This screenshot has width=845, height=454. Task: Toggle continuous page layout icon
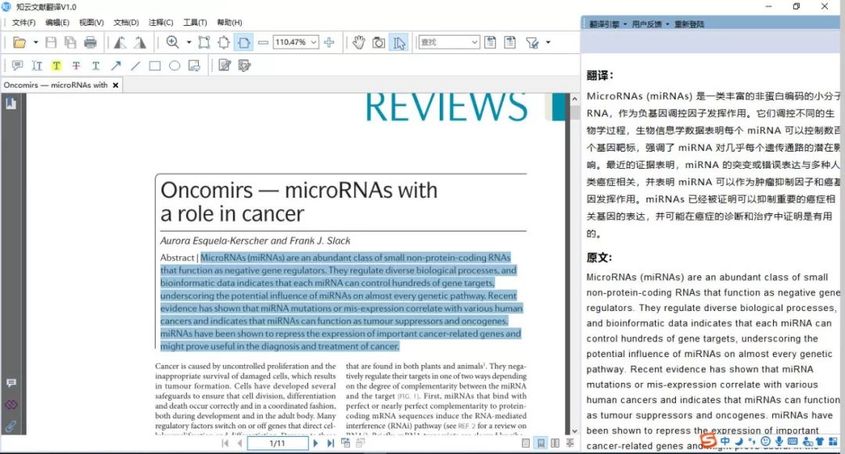tap(541, 443)
